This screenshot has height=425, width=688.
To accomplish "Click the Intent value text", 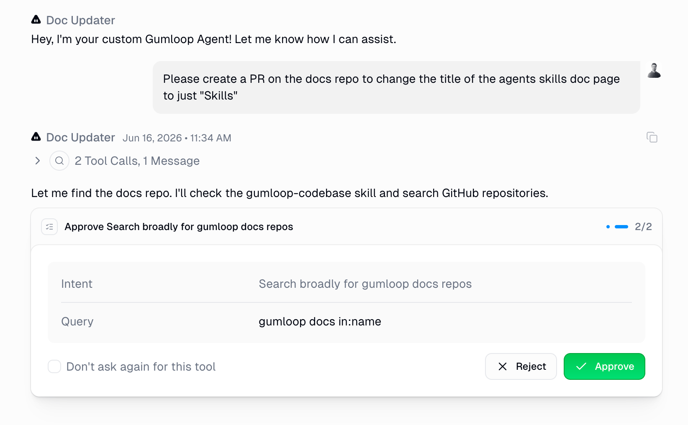I will (365, 284).
